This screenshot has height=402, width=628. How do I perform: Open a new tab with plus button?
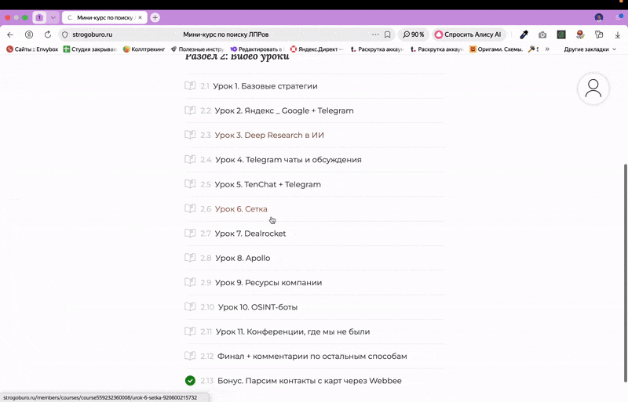coord(155,17)
